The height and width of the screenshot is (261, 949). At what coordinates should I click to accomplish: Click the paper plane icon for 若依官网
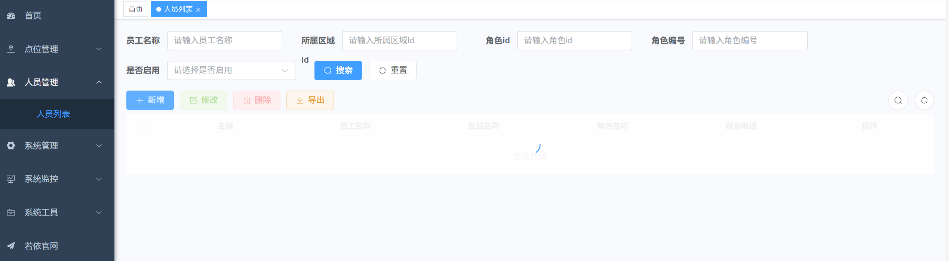11,246
